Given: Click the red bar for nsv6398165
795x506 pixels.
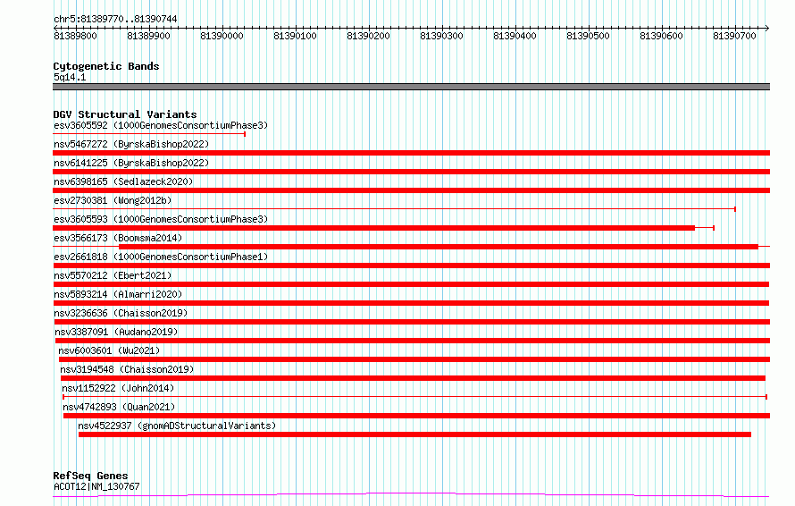Looking at the screenshot, I should [x=411, y=190].
